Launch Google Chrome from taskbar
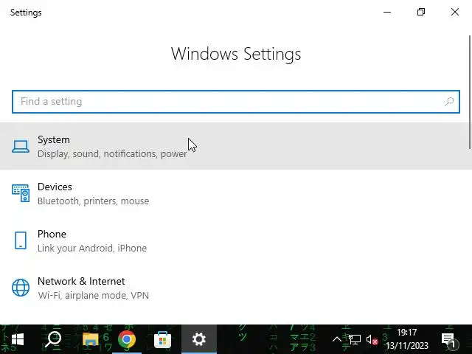 click(x=127, y=339)
